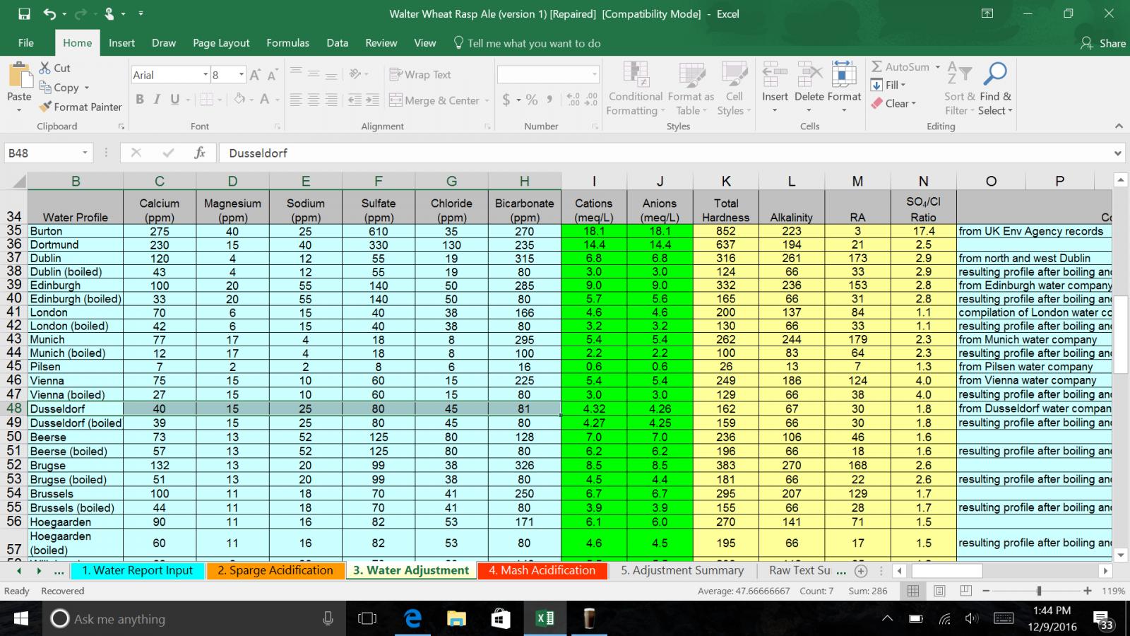Decrease font size with the small A icon

pos(273,75)
